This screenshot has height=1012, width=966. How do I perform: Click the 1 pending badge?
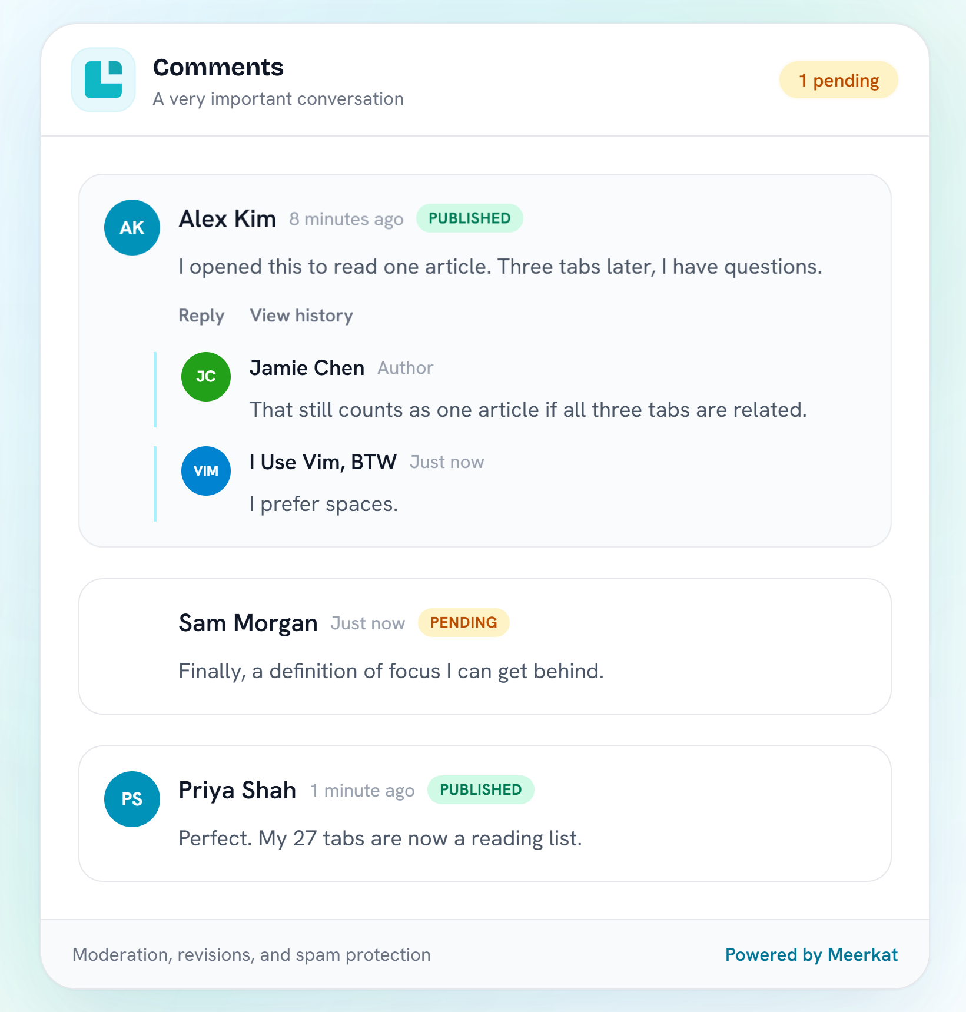click(x=838, y=80)
